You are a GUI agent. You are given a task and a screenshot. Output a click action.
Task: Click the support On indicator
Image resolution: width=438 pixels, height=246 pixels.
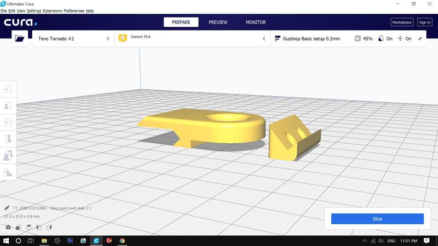(x=385, y=38)
